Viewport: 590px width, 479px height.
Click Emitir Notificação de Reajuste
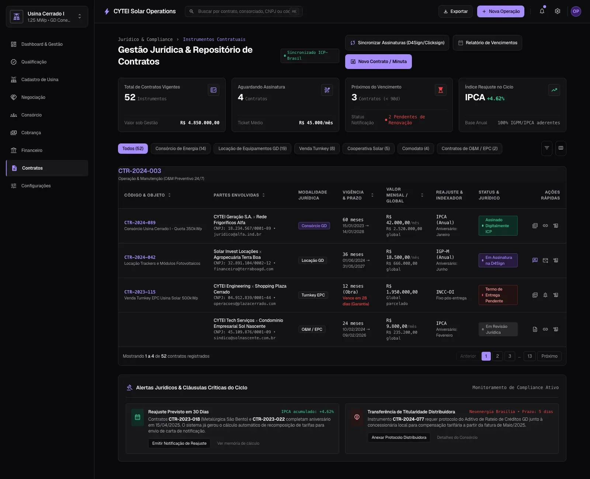coord(179,443)
